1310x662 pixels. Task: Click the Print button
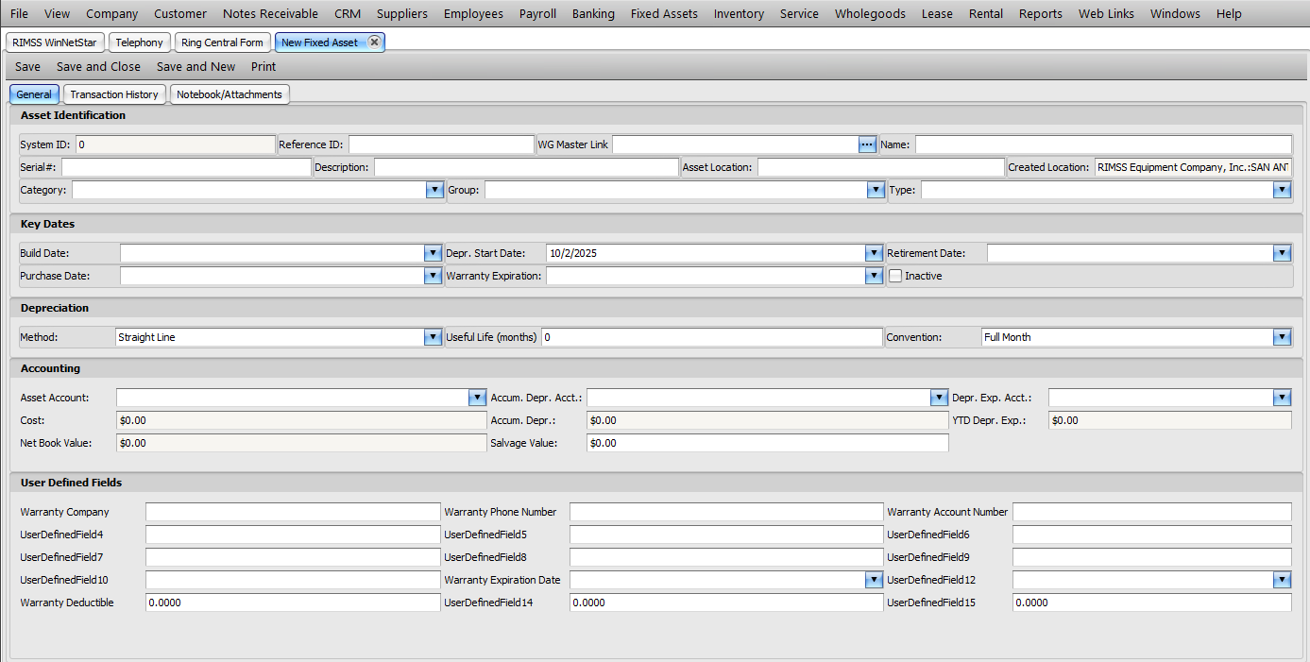point(264,67)
